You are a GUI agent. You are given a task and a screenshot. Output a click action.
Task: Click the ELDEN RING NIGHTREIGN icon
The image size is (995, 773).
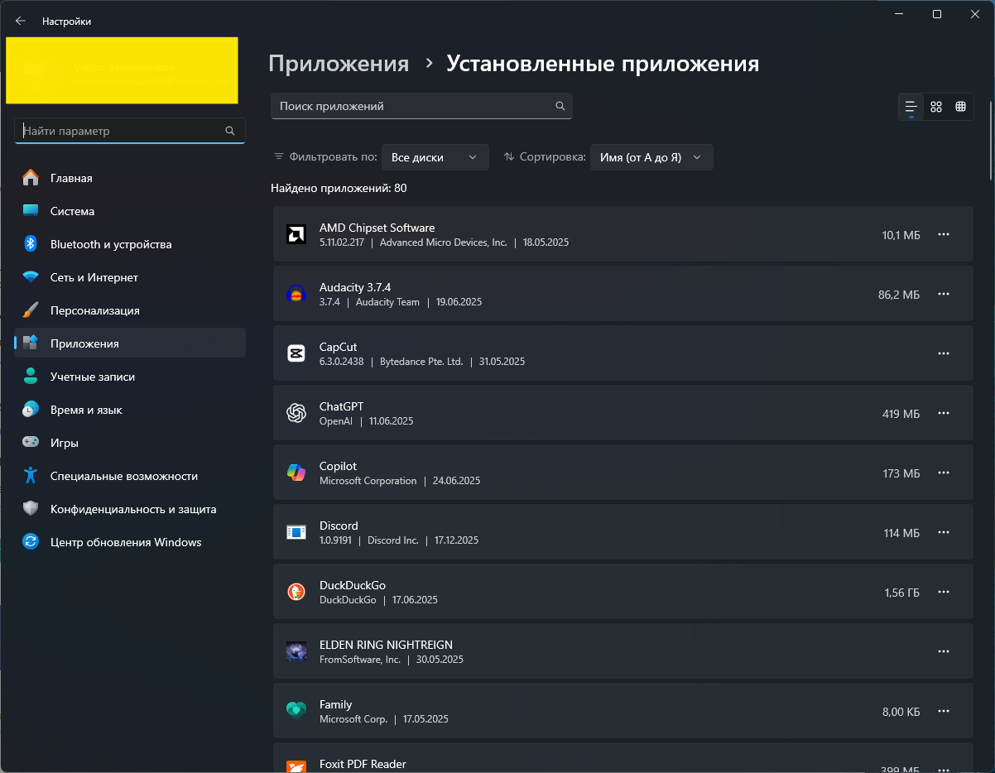(296, 651)
